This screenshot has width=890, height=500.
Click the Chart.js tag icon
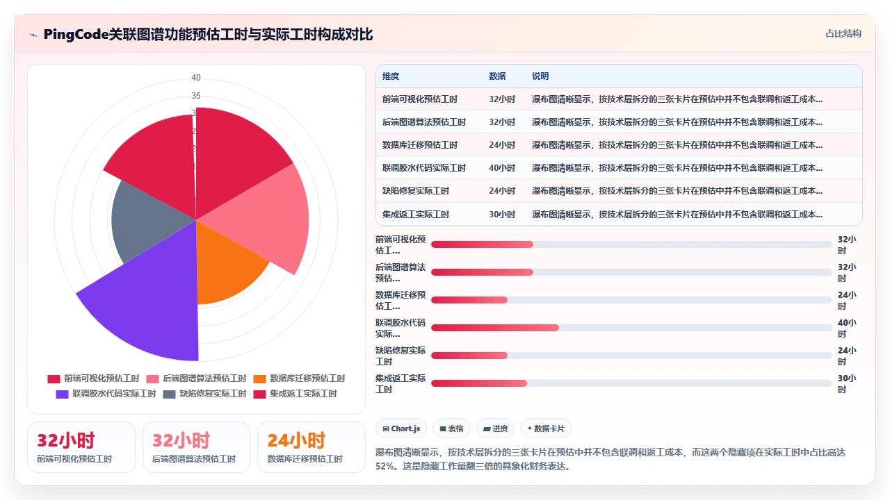click(386, 429)
